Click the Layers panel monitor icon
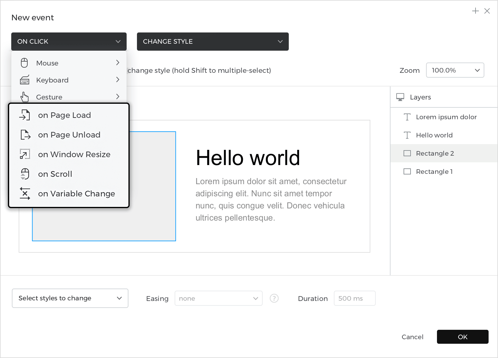This screenshot has width=498, height=358. click(x=400, y=97)
